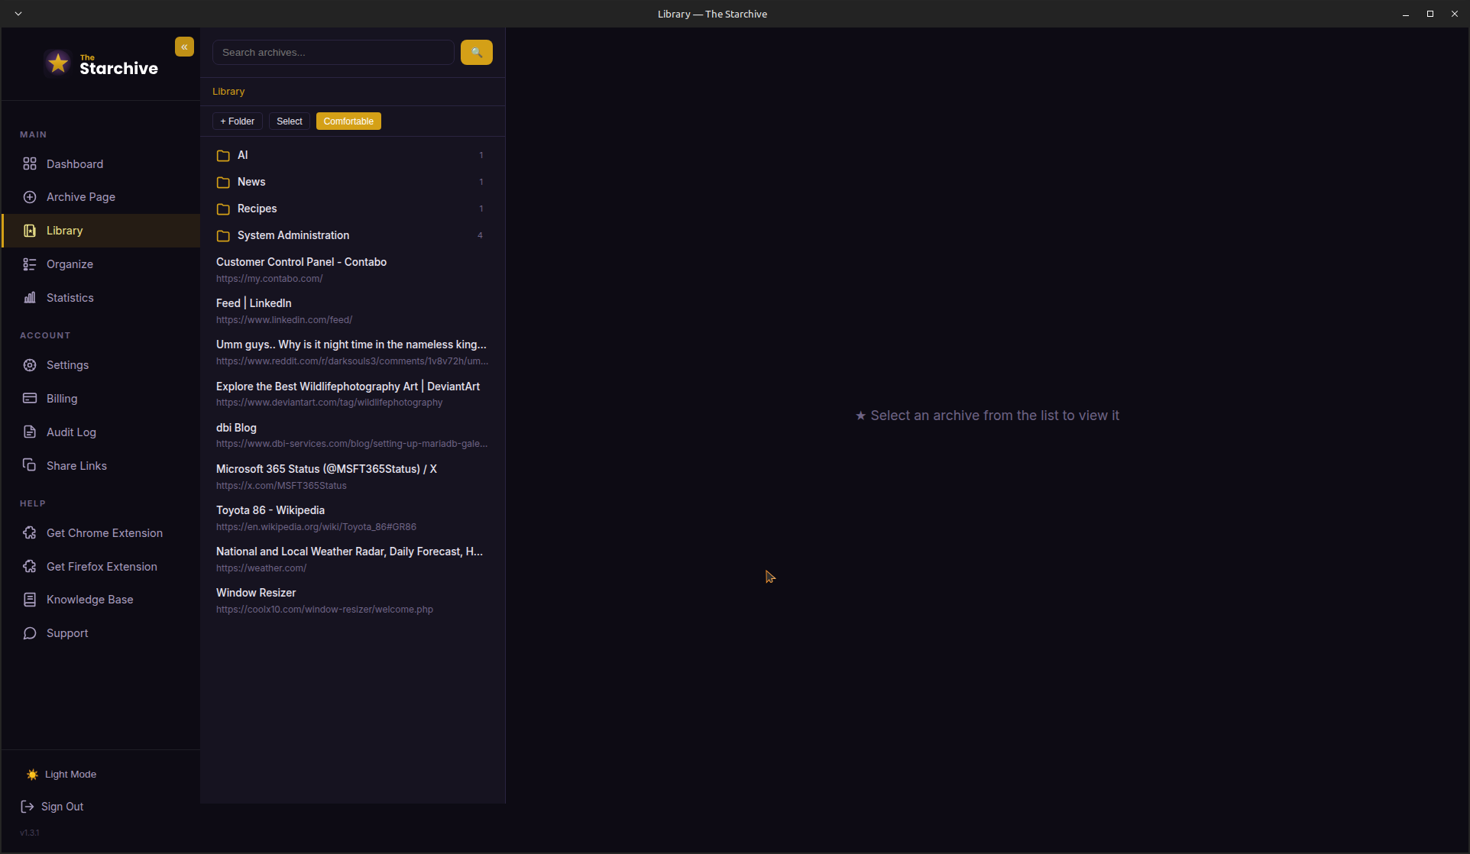Screen dimensions: 1470x854
Task: Open the System Administration folder
Action: pos(352,235)
